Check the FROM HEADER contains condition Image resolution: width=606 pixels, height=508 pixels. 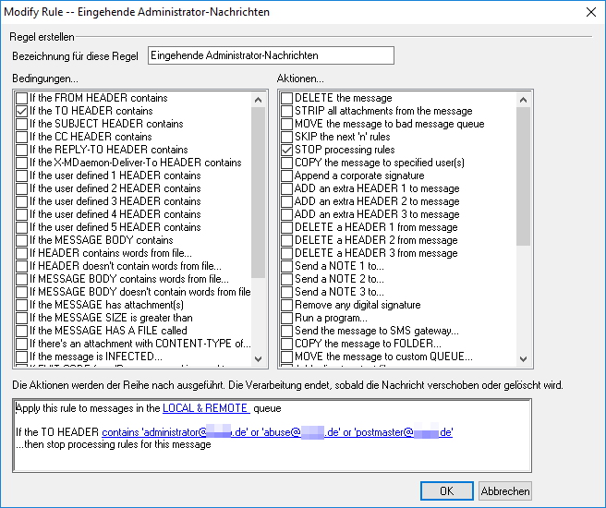point(21,98)
